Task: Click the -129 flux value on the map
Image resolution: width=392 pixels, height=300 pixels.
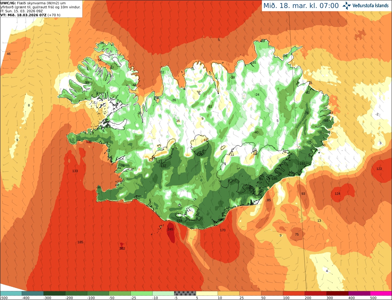Action: (199, 155)
